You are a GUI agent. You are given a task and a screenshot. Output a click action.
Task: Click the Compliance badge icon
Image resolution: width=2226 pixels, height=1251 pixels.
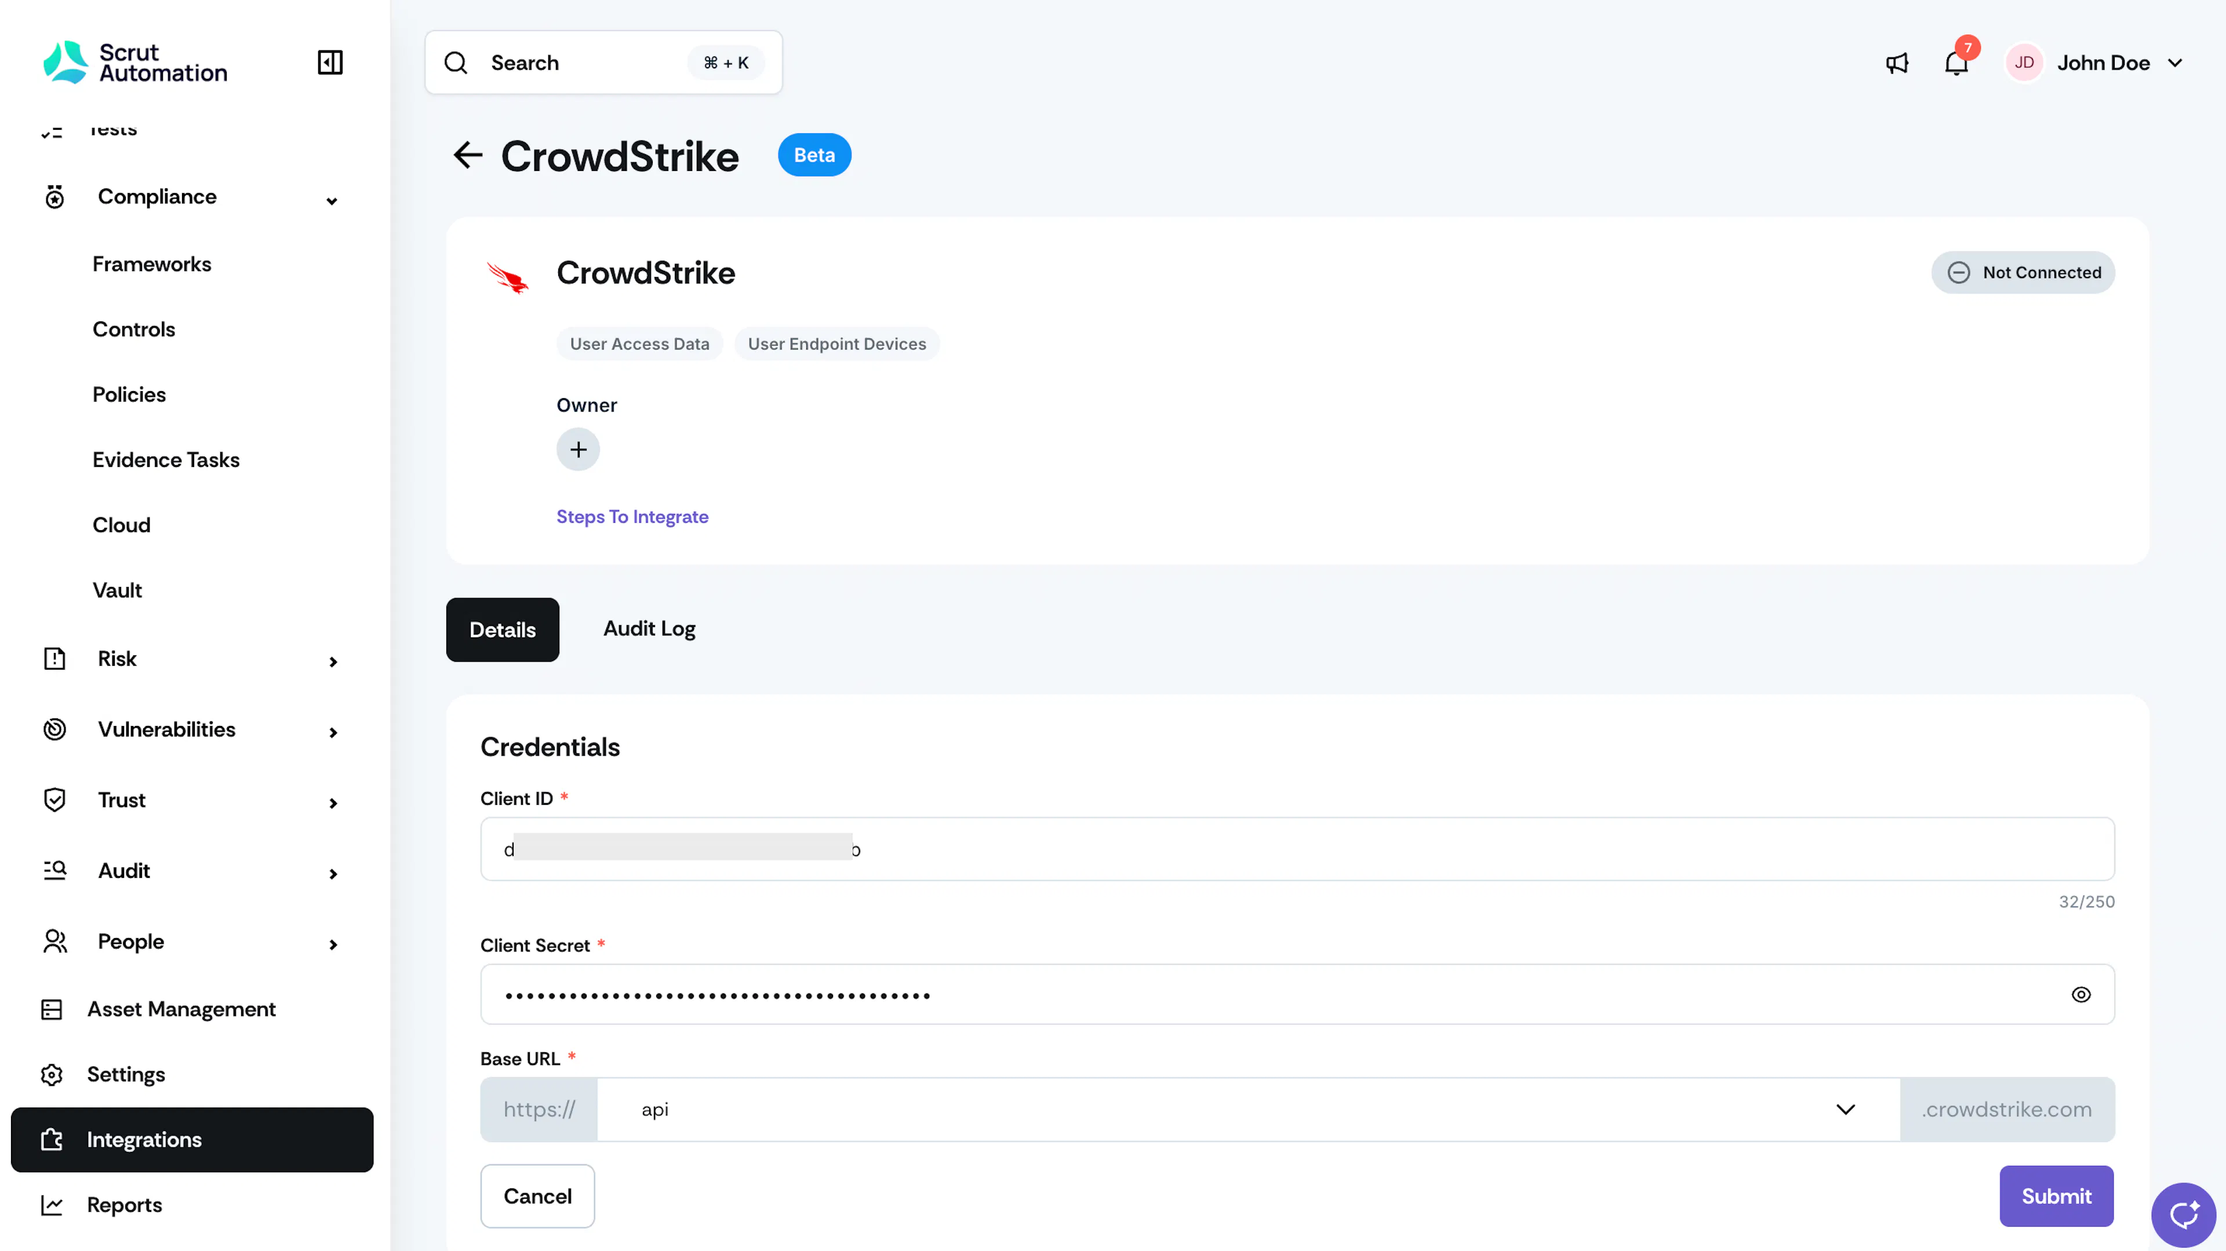tap(54, 197)
